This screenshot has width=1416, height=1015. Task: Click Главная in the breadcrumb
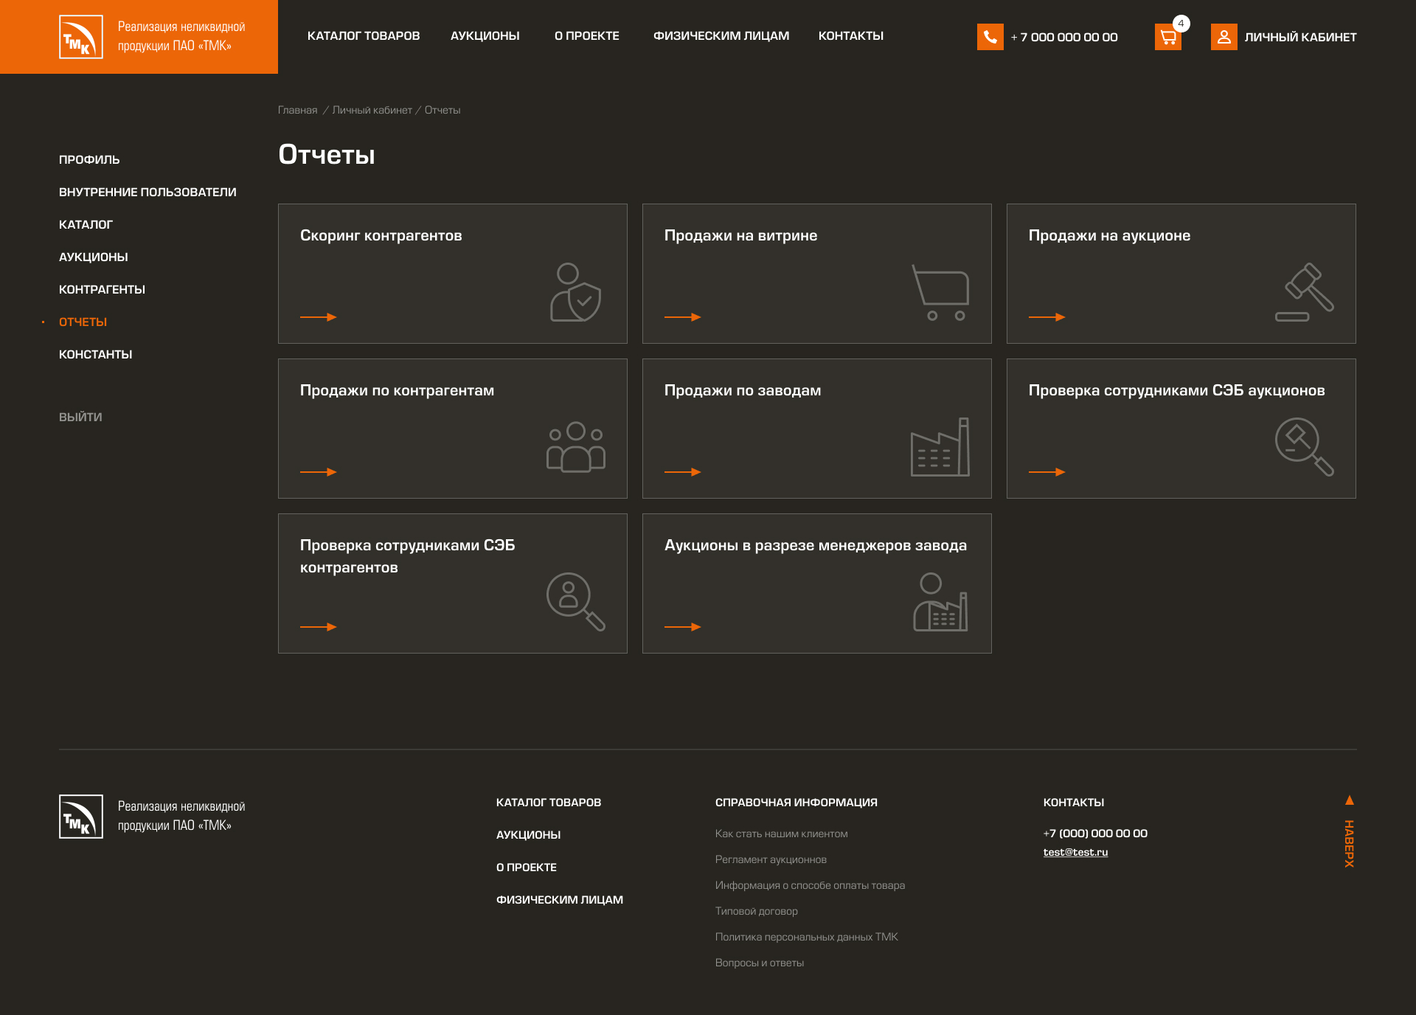point(297,110)
